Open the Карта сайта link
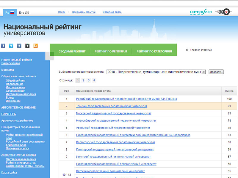 9,173
